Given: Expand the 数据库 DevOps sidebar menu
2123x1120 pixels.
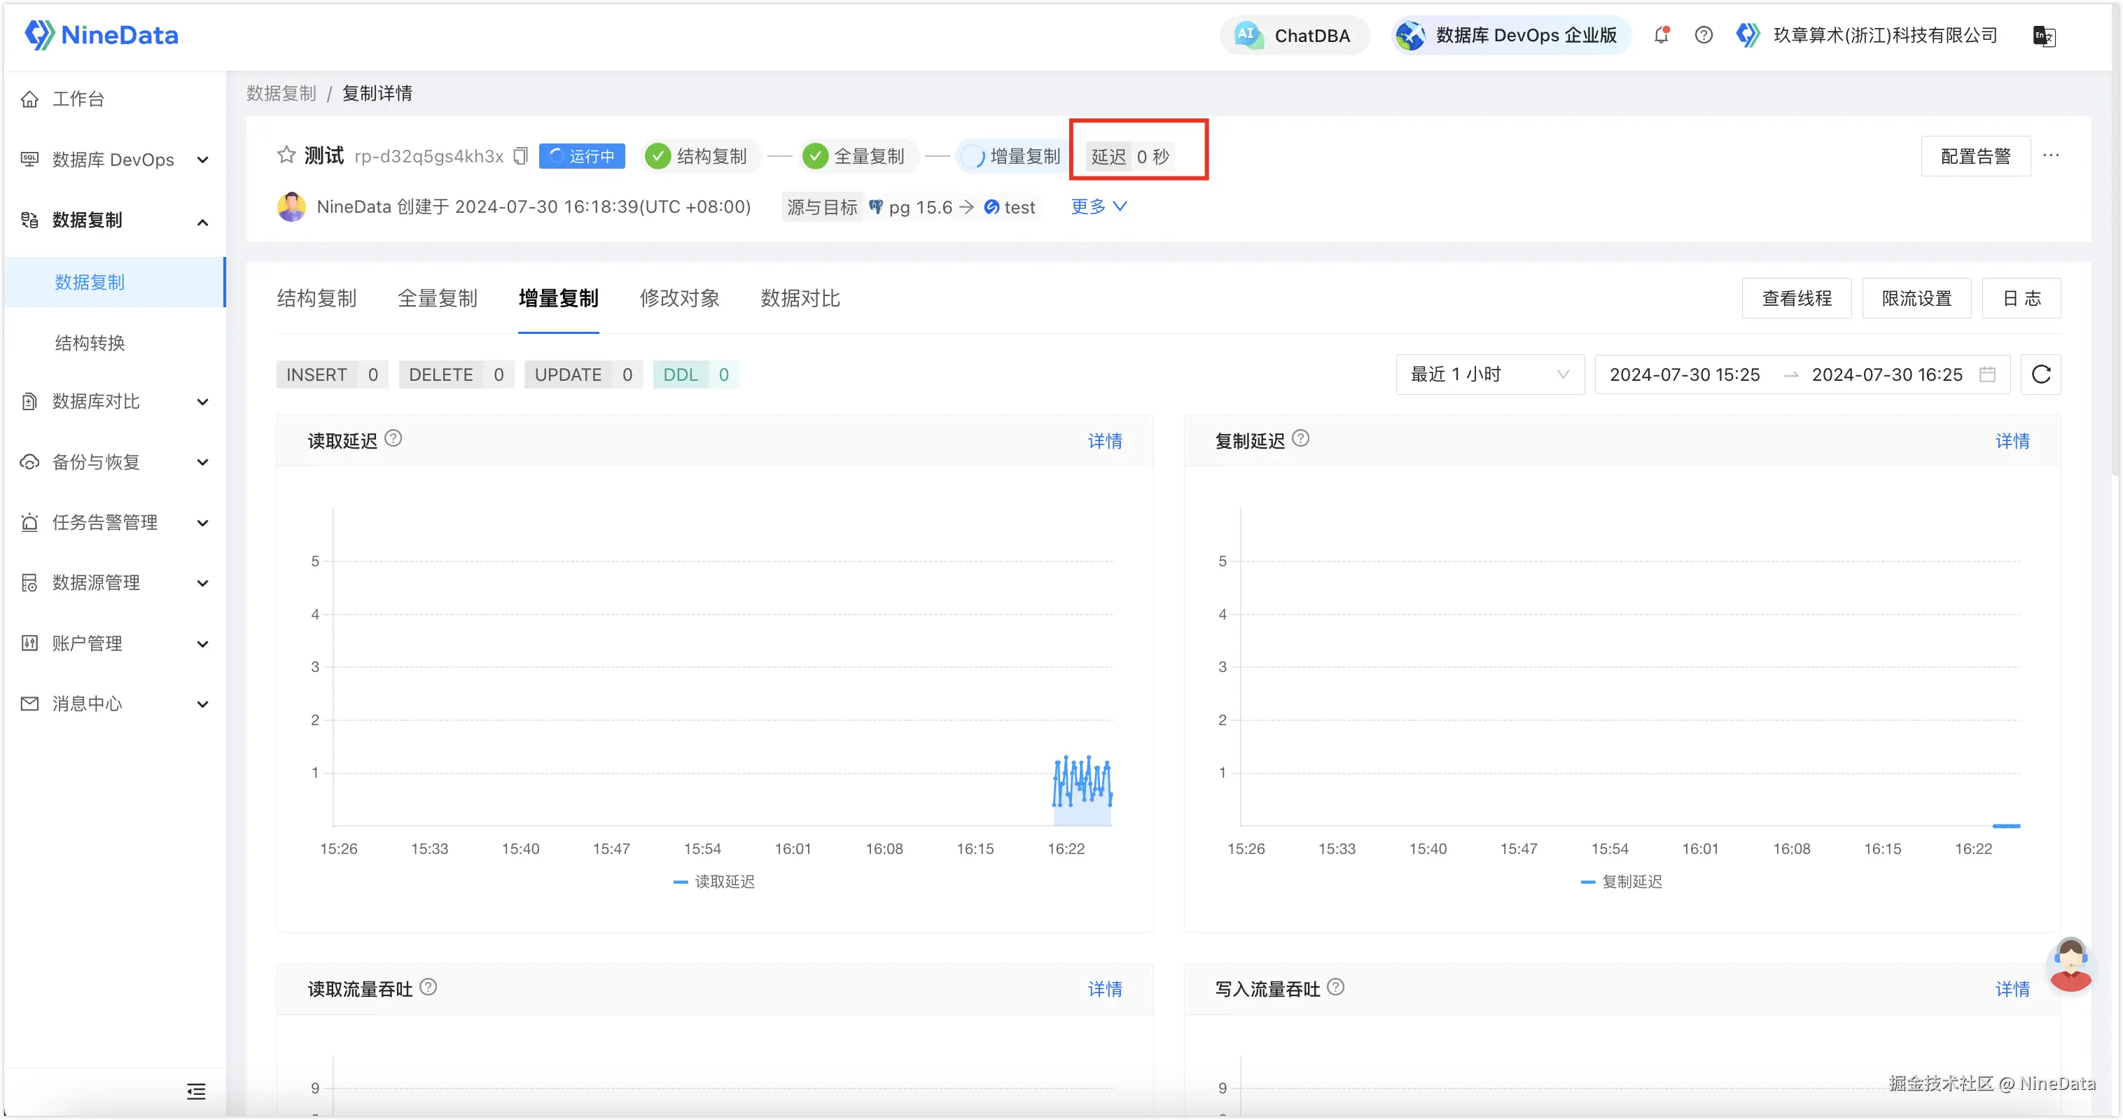Looking at the screenshot, I should click(113, 159).
